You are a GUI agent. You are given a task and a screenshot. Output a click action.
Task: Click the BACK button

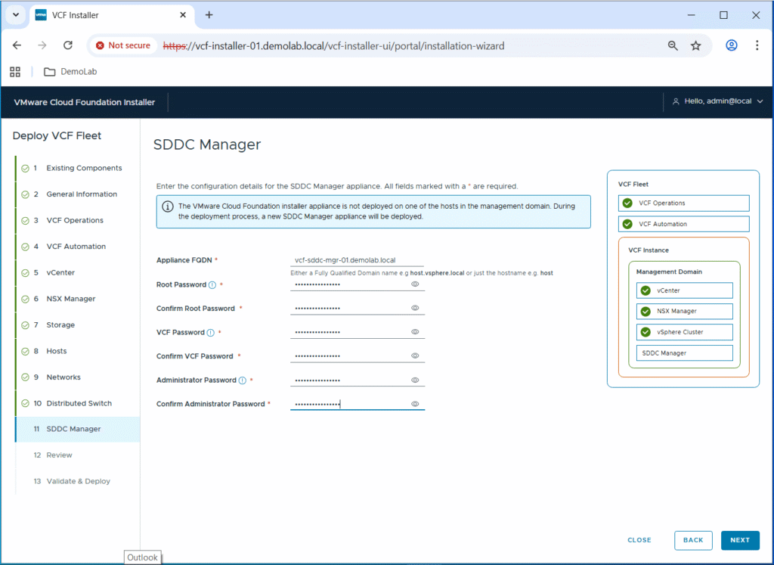pyautogui.click(x=693, y=540)
